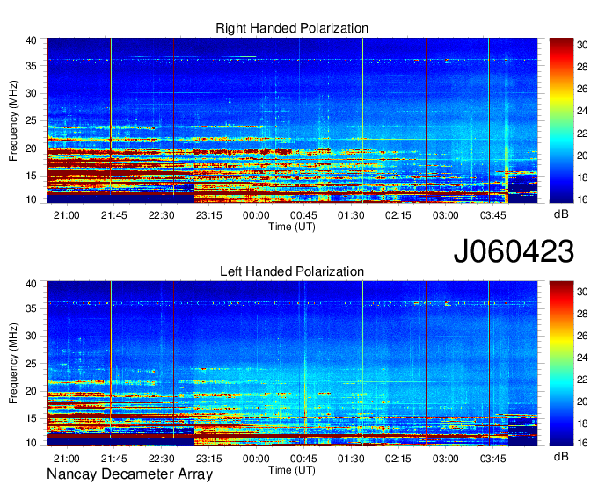Click "00:00" time tick on Right Handed plot
The height and width of the screenshot is (485, 598).
[x=256, y=215]
